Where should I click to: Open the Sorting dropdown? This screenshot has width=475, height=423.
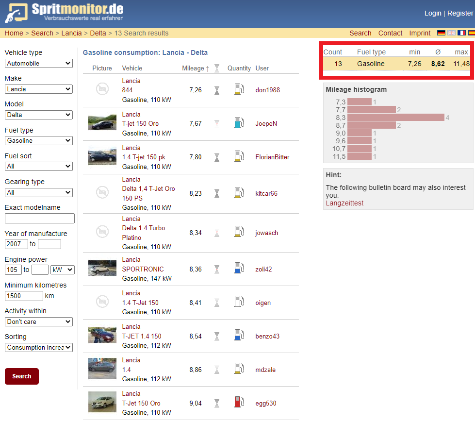pos(39,348)
